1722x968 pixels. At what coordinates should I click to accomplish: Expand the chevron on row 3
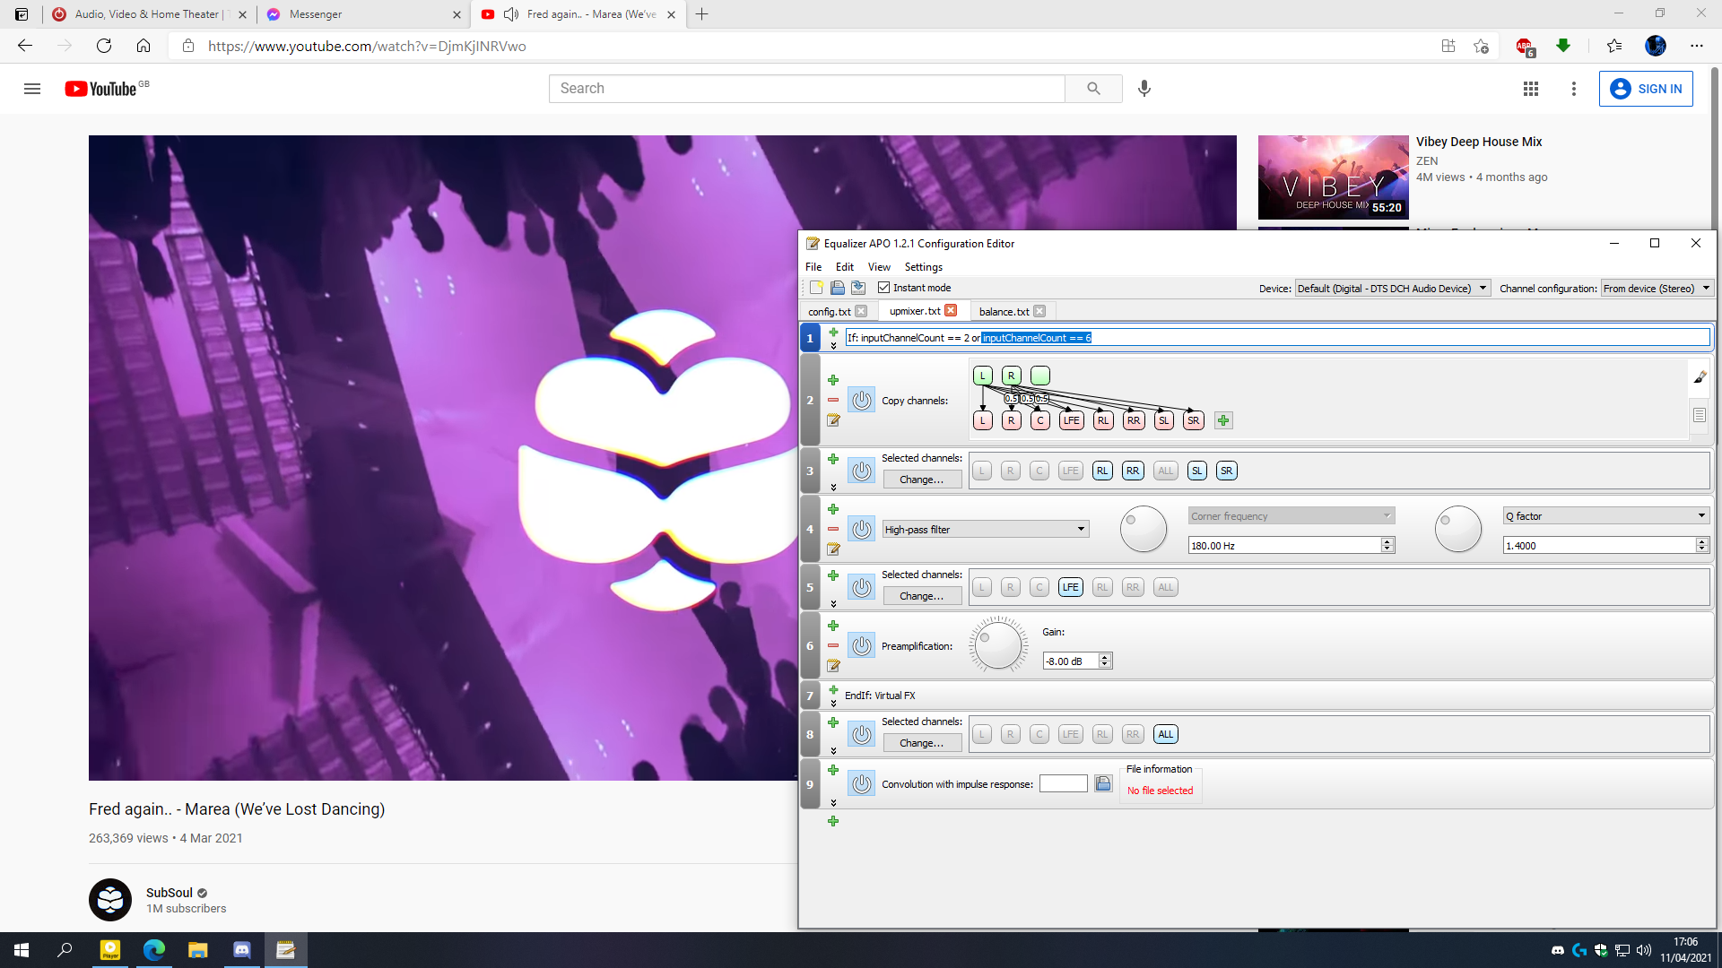click(833, 488)
